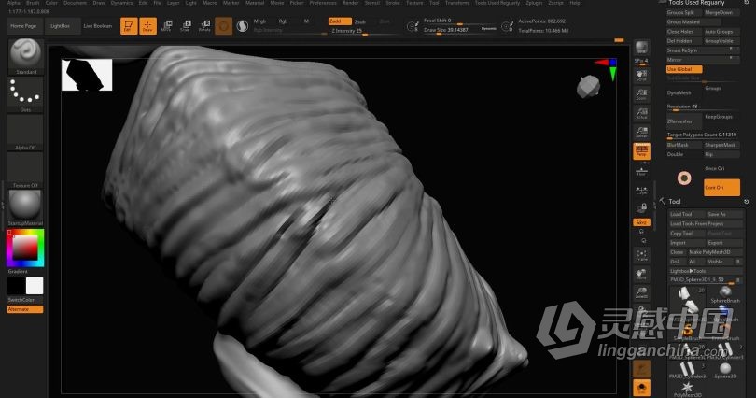Open the Alpha menu
The image size is (756, 398).
point(14,3)
